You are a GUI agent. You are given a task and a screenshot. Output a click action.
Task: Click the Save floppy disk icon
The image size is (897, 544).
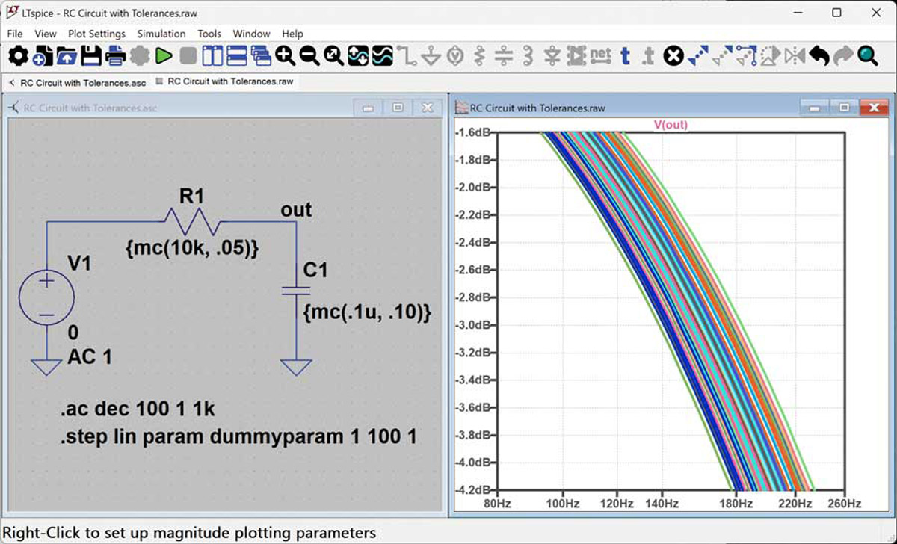click(91, 55)
